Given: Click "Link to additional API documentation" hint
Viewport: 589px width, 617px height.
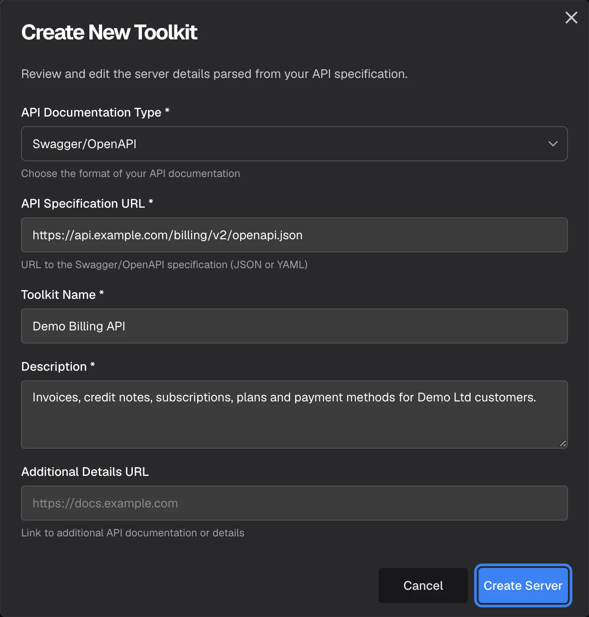Looking at the screenshot, I should 133,533.
